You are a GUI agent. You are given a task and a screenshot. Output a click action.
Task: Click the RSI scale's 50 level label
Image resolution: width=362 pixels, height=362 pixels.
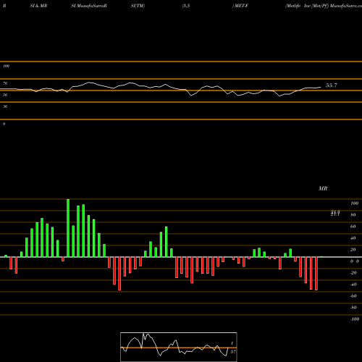tap(5, 95)
